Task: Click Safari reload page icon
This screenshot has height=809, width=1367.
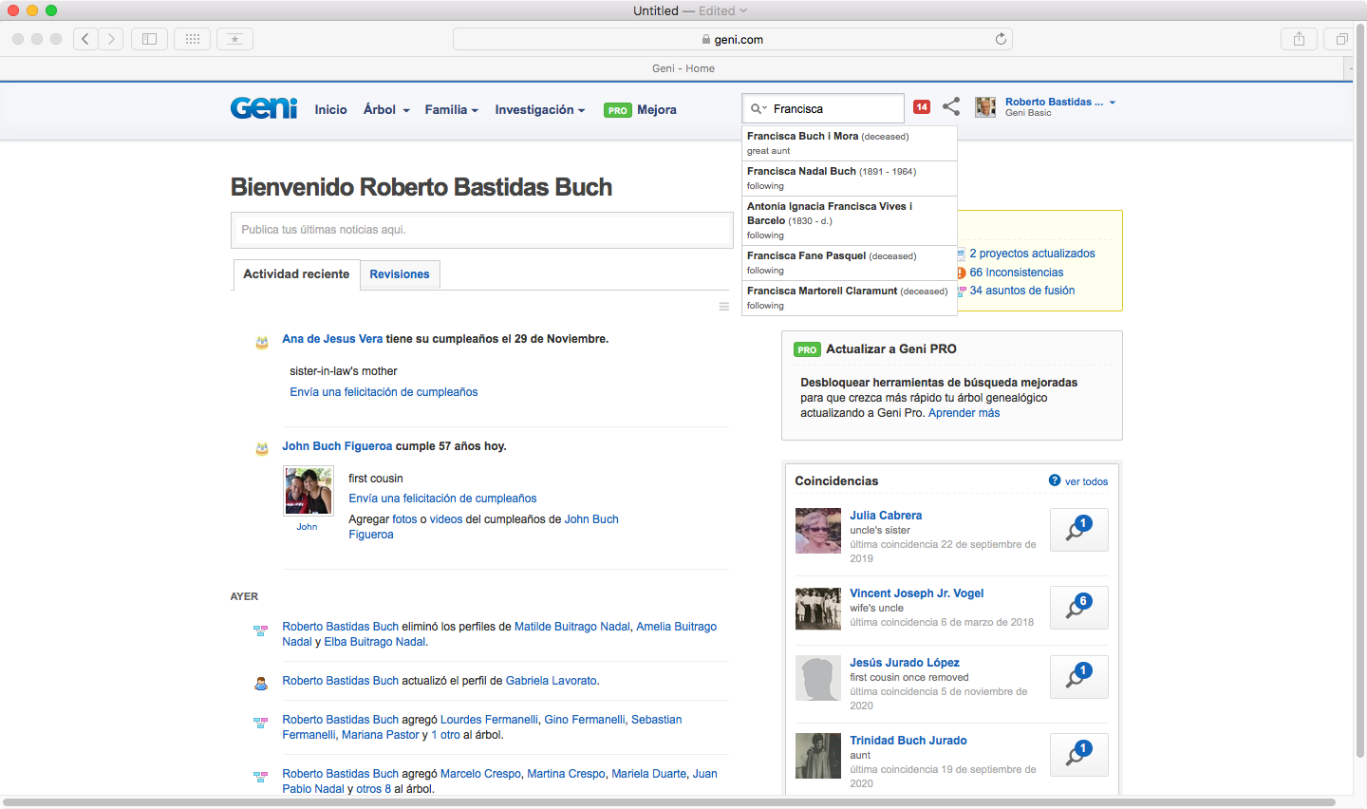Action: (1001, 39)
